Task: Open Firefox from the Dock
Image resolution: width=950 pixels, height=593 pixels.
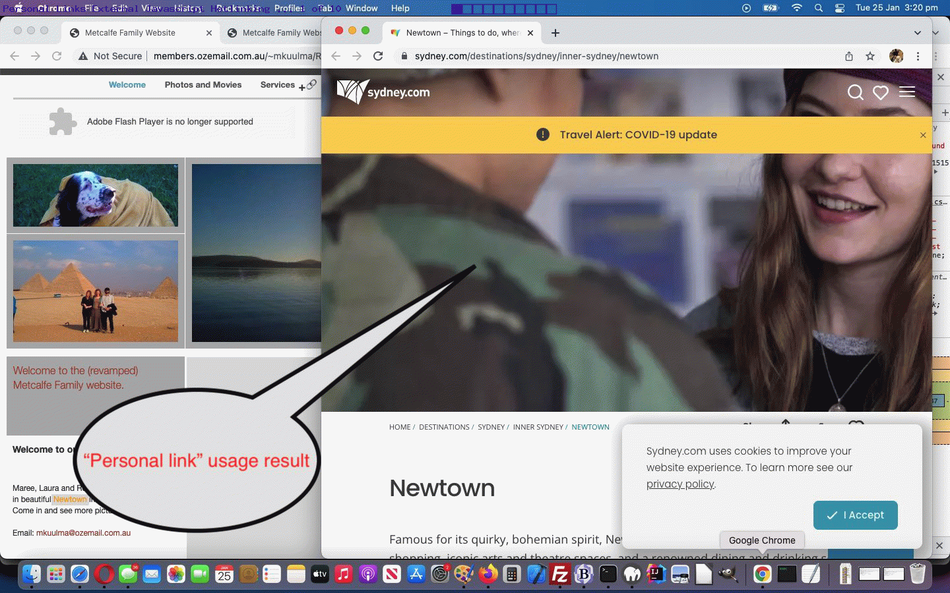Action: tap(488, 575)
